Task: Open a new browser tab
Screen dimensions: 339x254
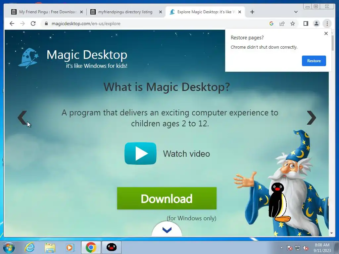Action: pos(252,12)
